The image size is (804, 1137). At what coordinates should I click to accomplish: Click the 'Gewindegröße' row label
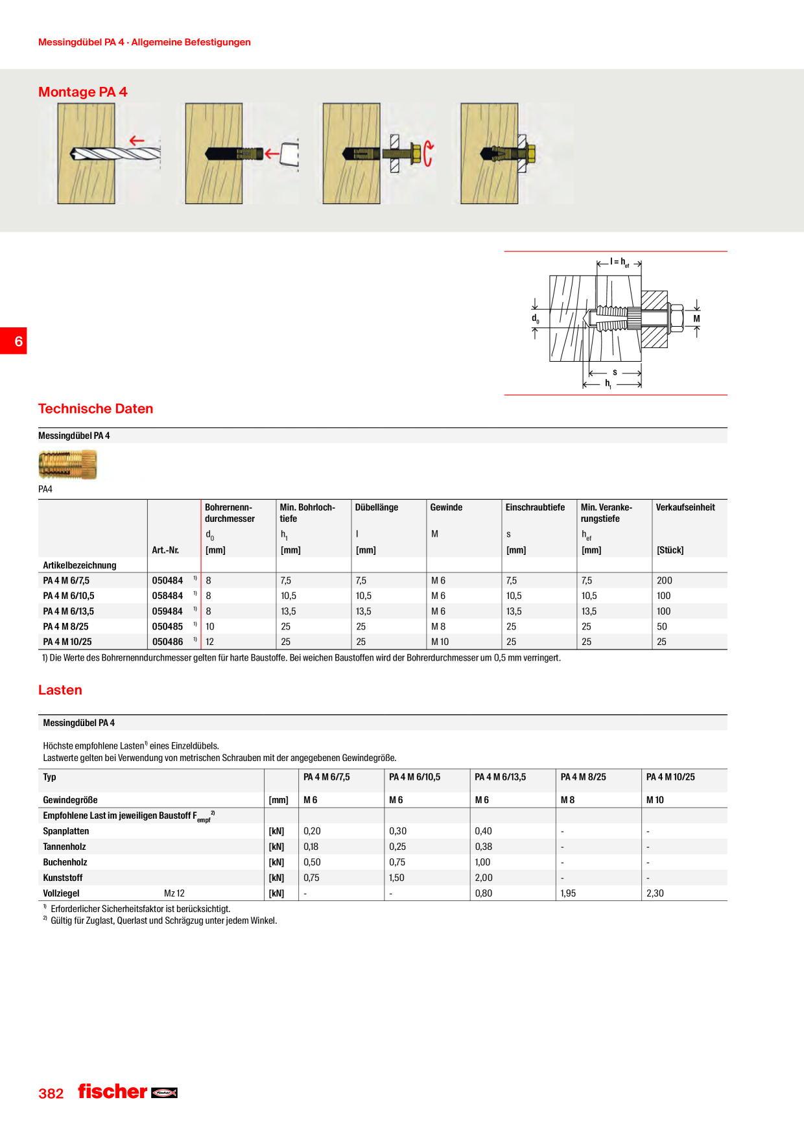point(70,800)
